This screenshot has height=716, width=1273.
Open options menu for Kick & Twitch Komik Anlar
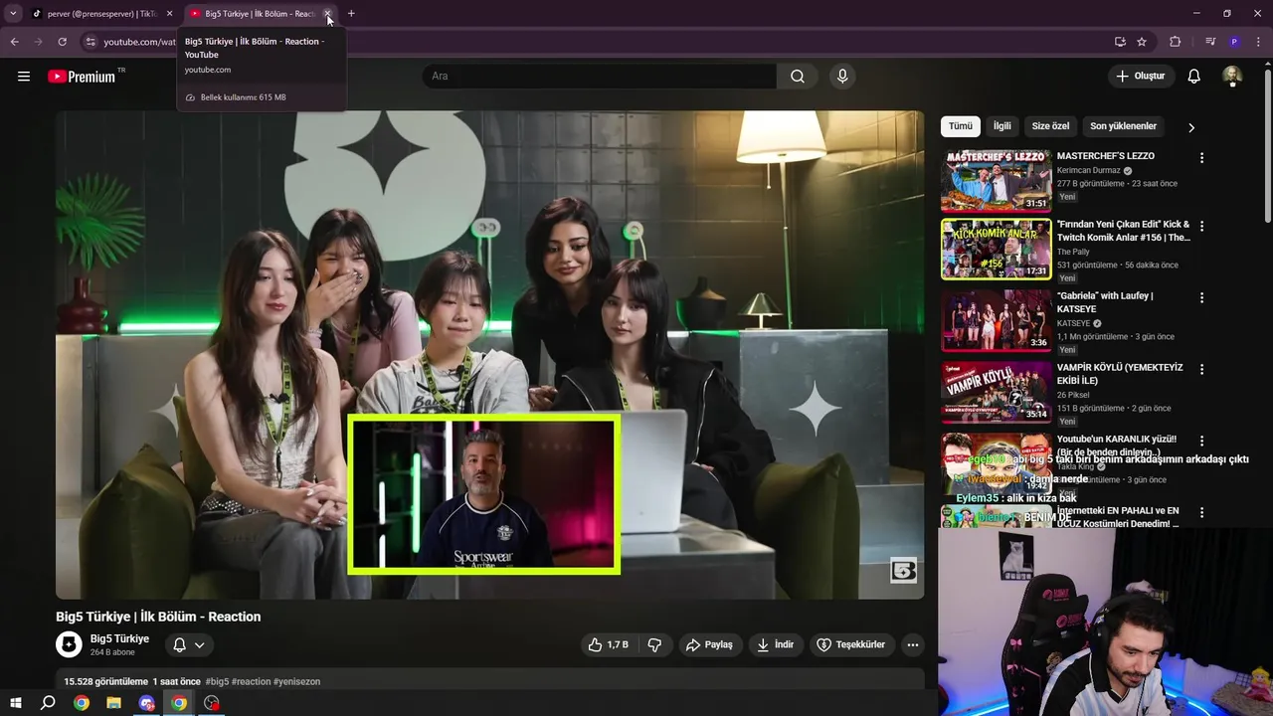[1201, 228]
